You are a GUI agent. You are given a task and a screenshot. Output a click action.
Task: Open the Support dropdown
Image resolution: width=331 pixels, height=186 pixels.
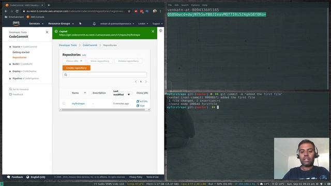(x=157, y=24)
